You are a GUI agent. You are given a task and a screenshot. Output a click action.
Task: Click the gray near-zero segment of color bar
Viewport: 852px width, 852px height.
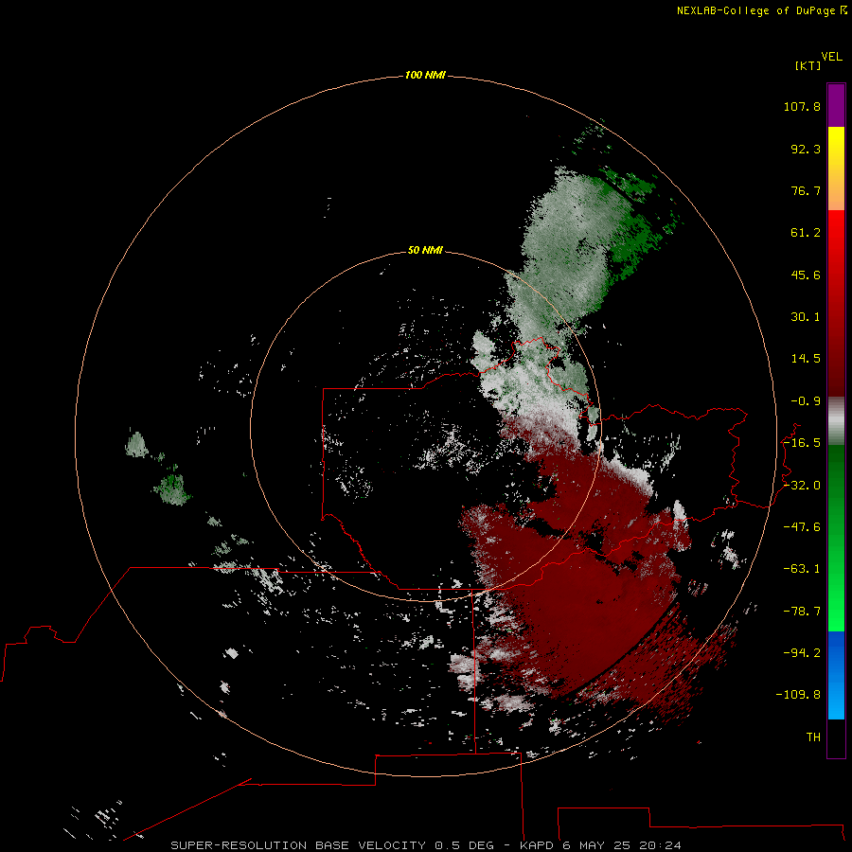[x=836, y=421]
